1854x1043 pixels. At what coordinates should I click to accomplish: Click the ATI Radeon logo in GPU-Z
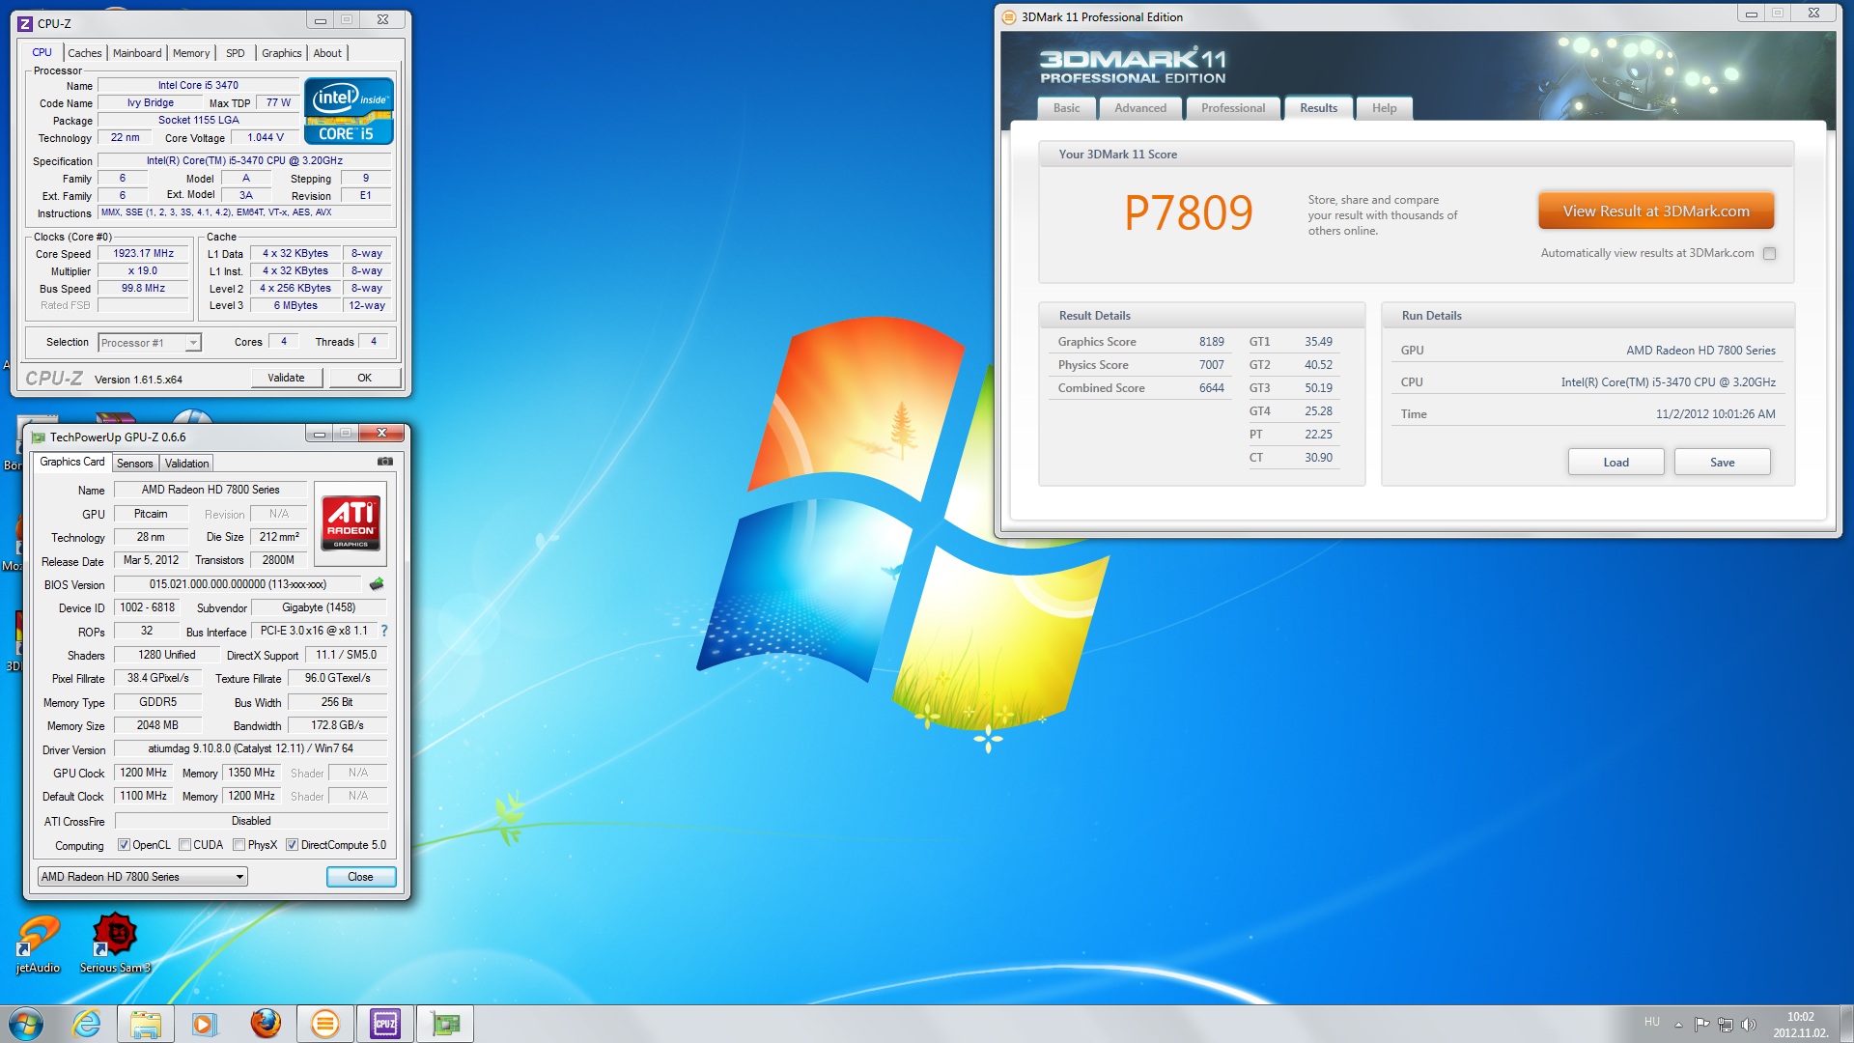click(351, 522)
